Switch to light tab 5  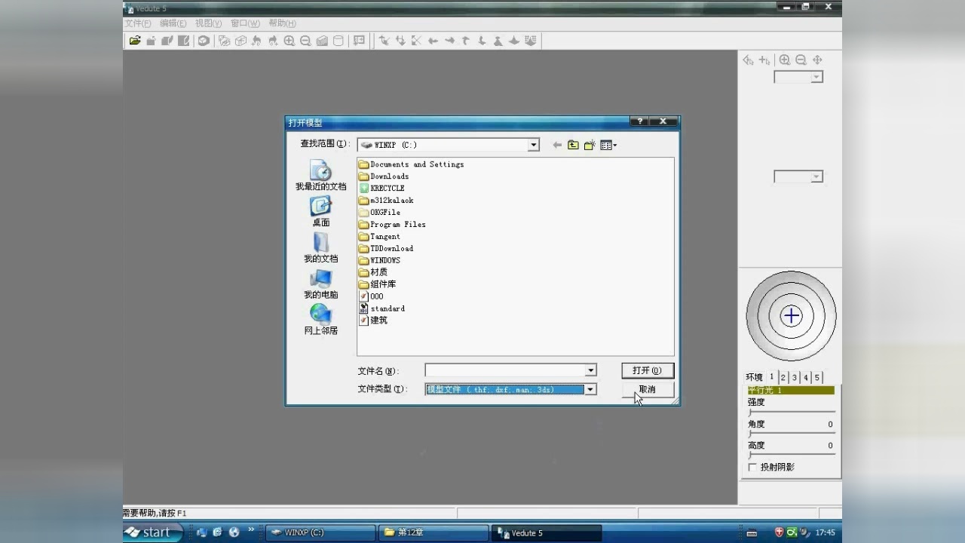817,377
